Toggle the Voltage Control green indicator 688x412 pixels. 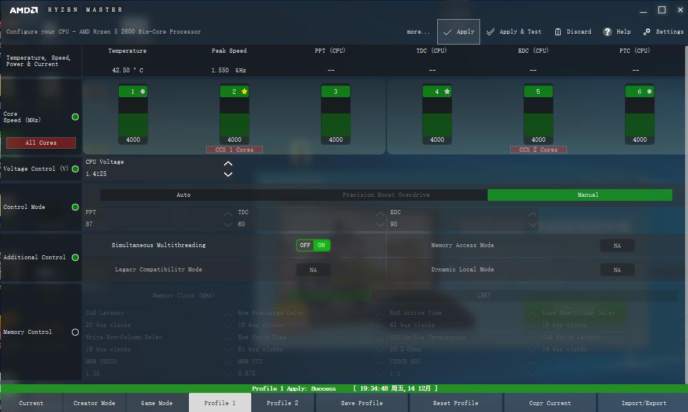(75, 169)
